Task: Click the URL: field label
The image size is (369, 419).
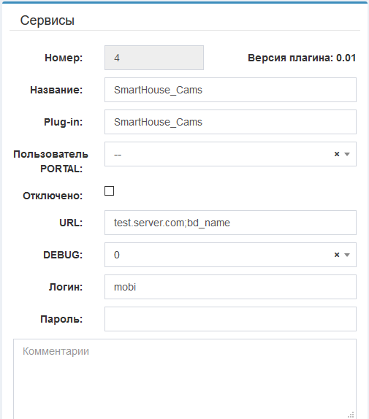Action: [71, 223]
